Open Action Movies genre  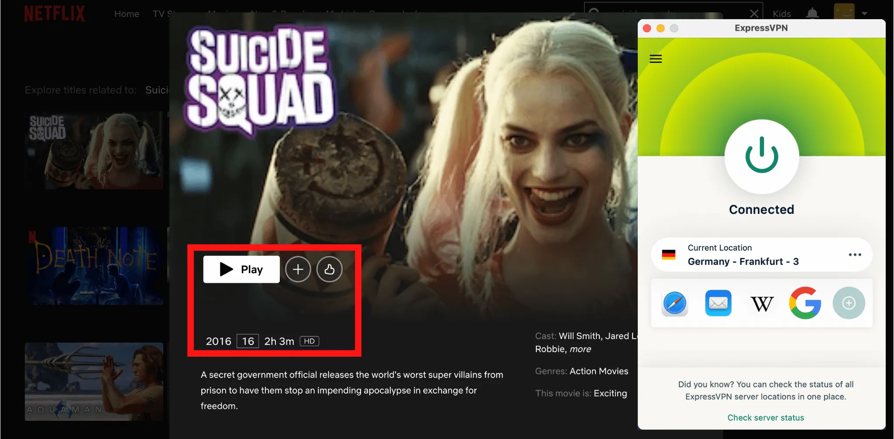[x=599, y=371]
